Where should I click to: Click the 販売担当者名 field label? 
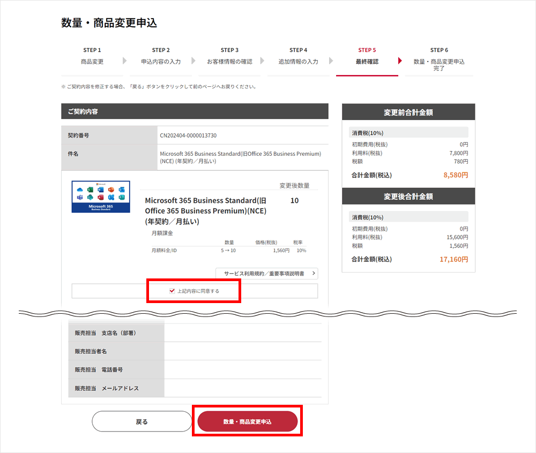click(x=91, y=351)
